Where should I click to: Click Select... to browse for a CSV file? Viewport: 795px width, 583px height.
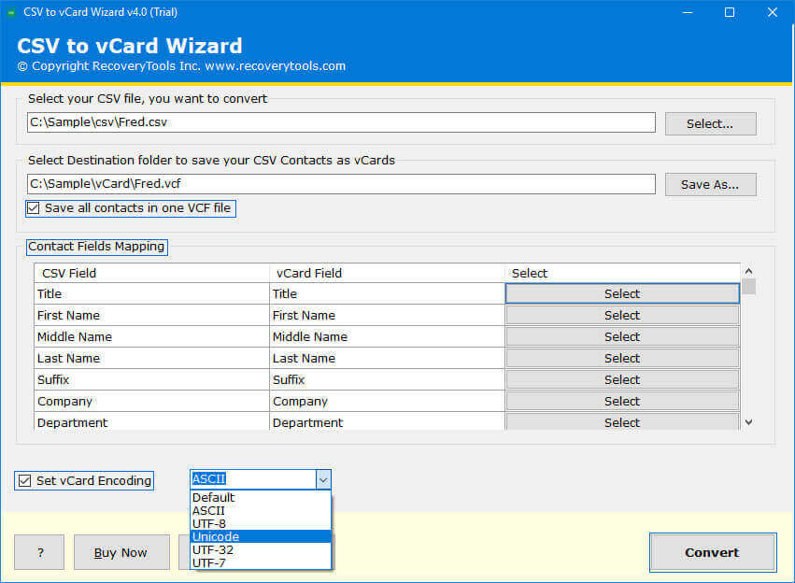pyautogui.click(x=710, y=123)
